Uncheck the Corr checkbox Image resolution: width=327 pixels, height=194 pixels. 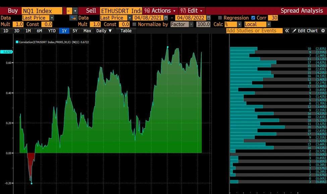tap(253, 18)
